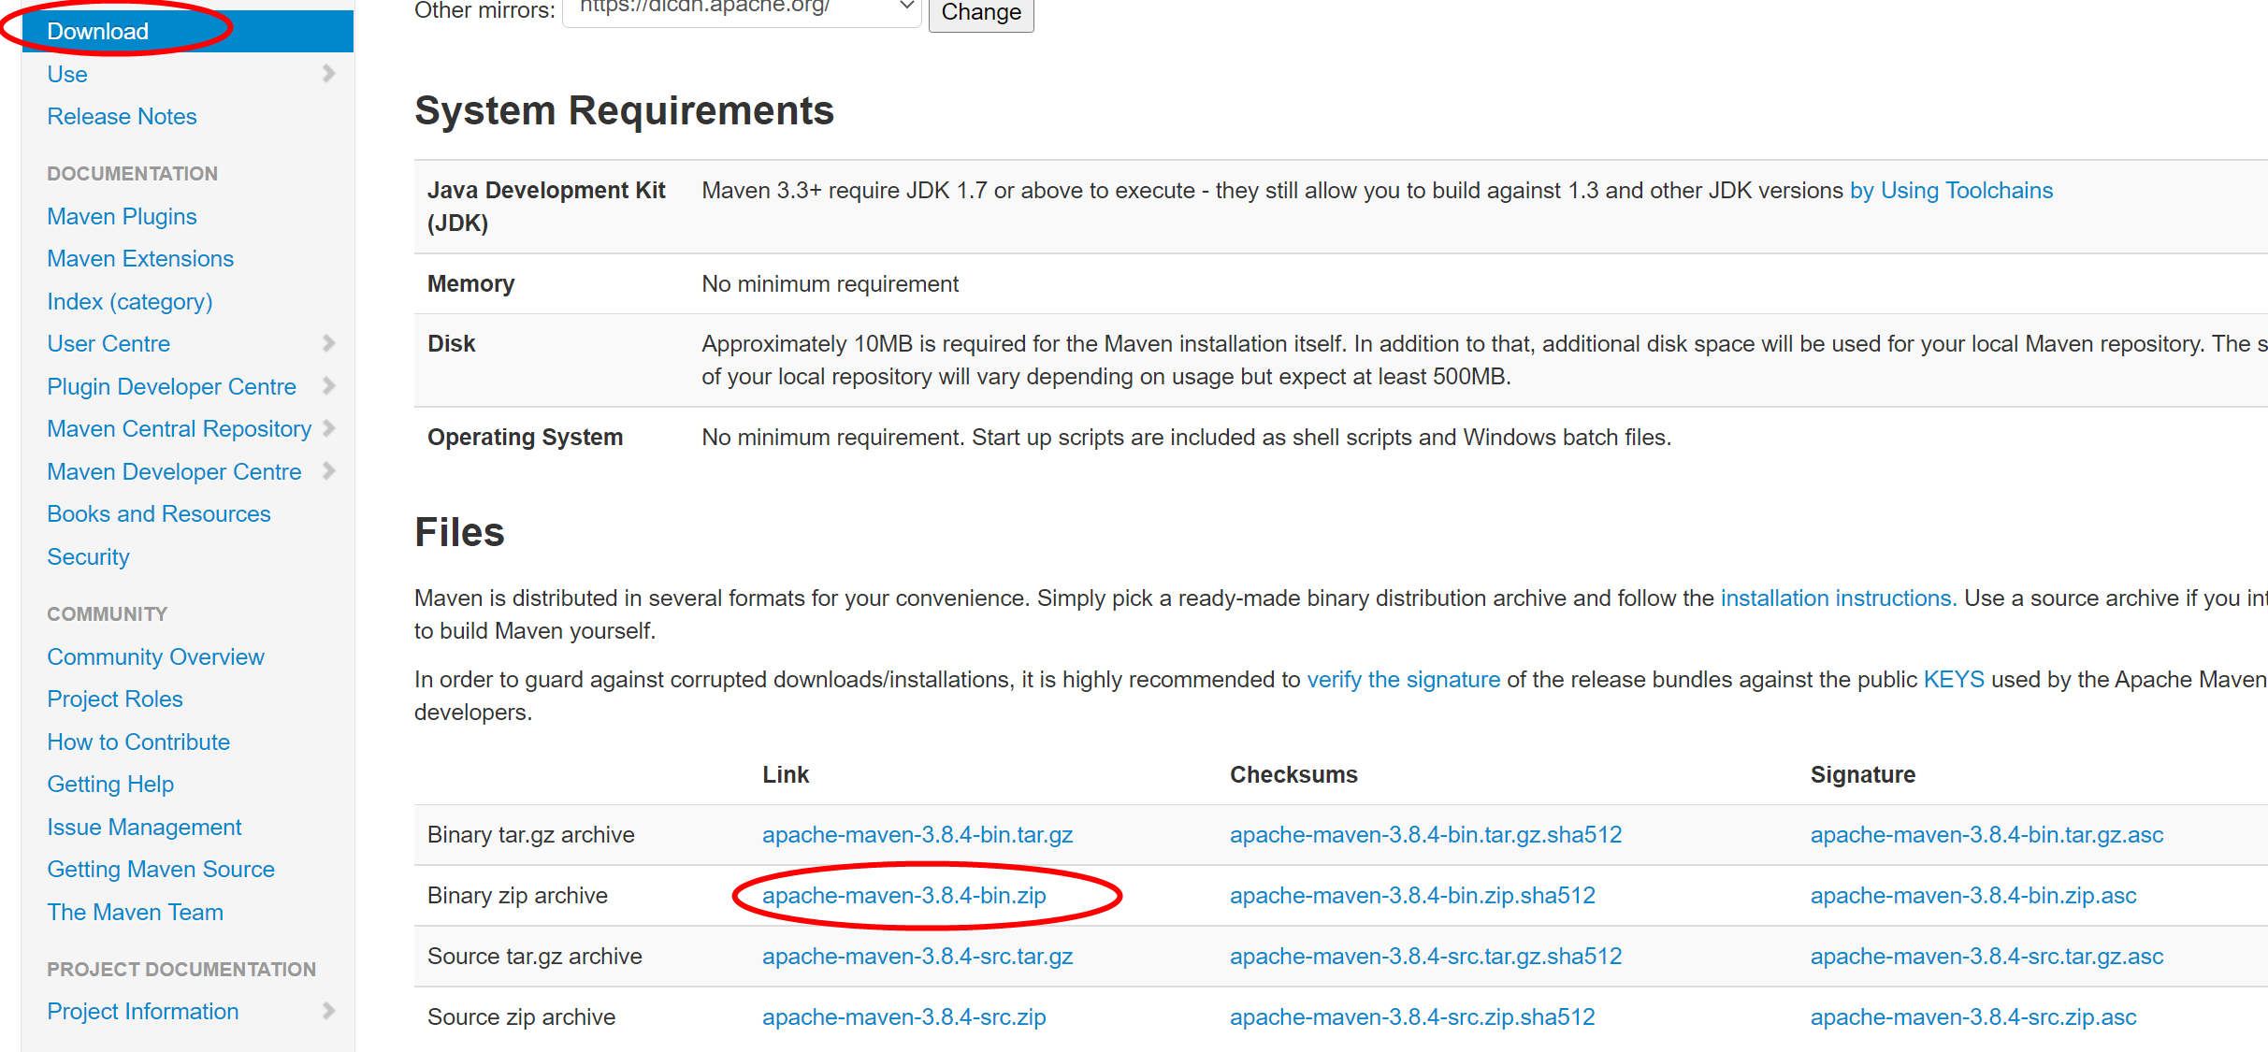Expand Project Information chevron

[x=328, y=1011]
